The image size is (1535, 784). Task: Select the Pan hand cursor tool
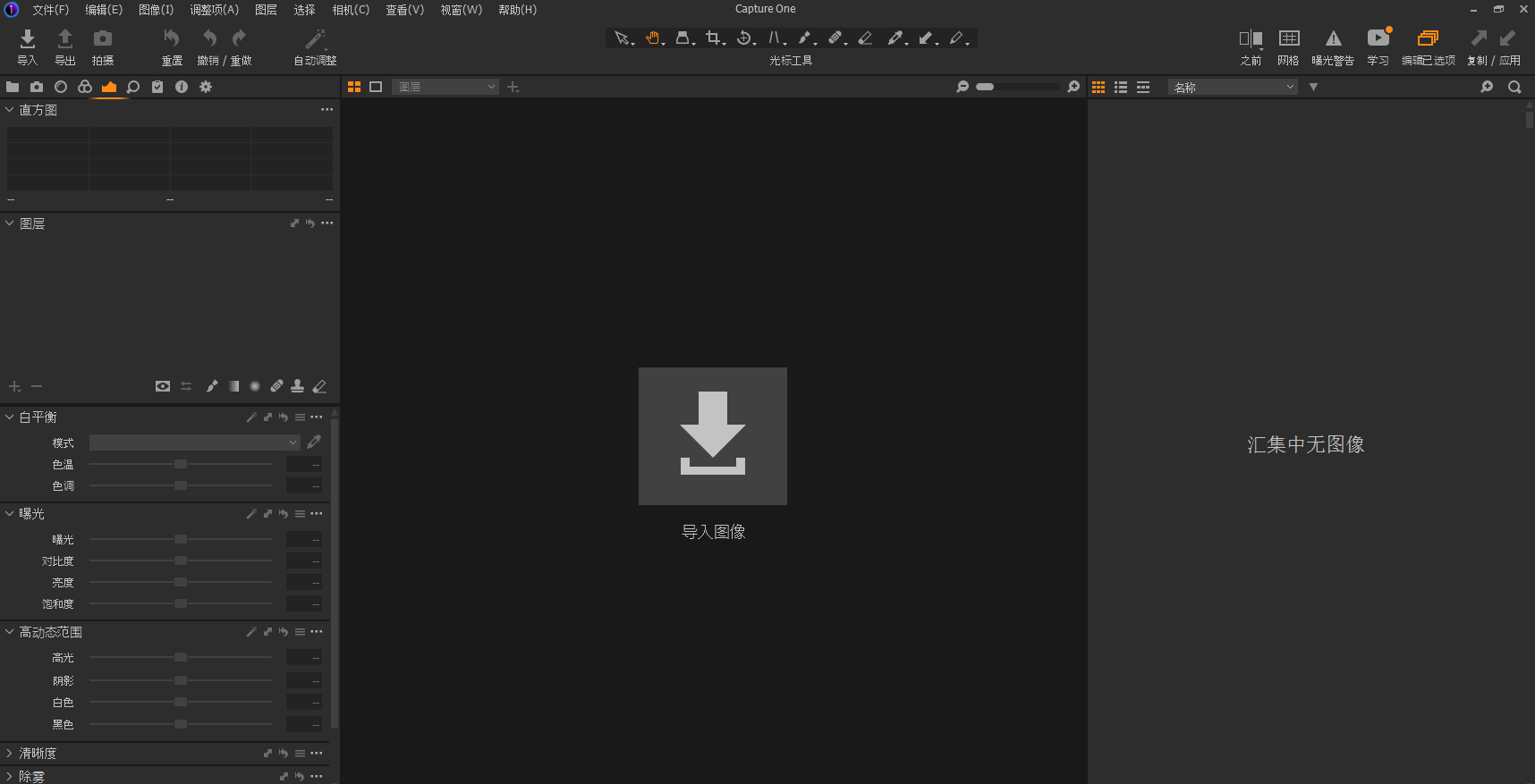click(x=653, y=38)
